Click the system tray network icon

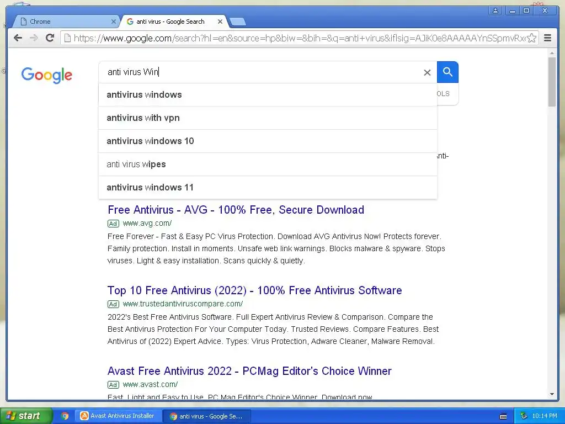click(x=524, y=416)
